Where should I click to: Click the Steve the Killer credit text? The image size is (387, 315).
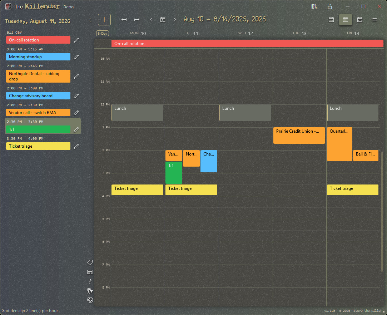[x=367, y=311]
